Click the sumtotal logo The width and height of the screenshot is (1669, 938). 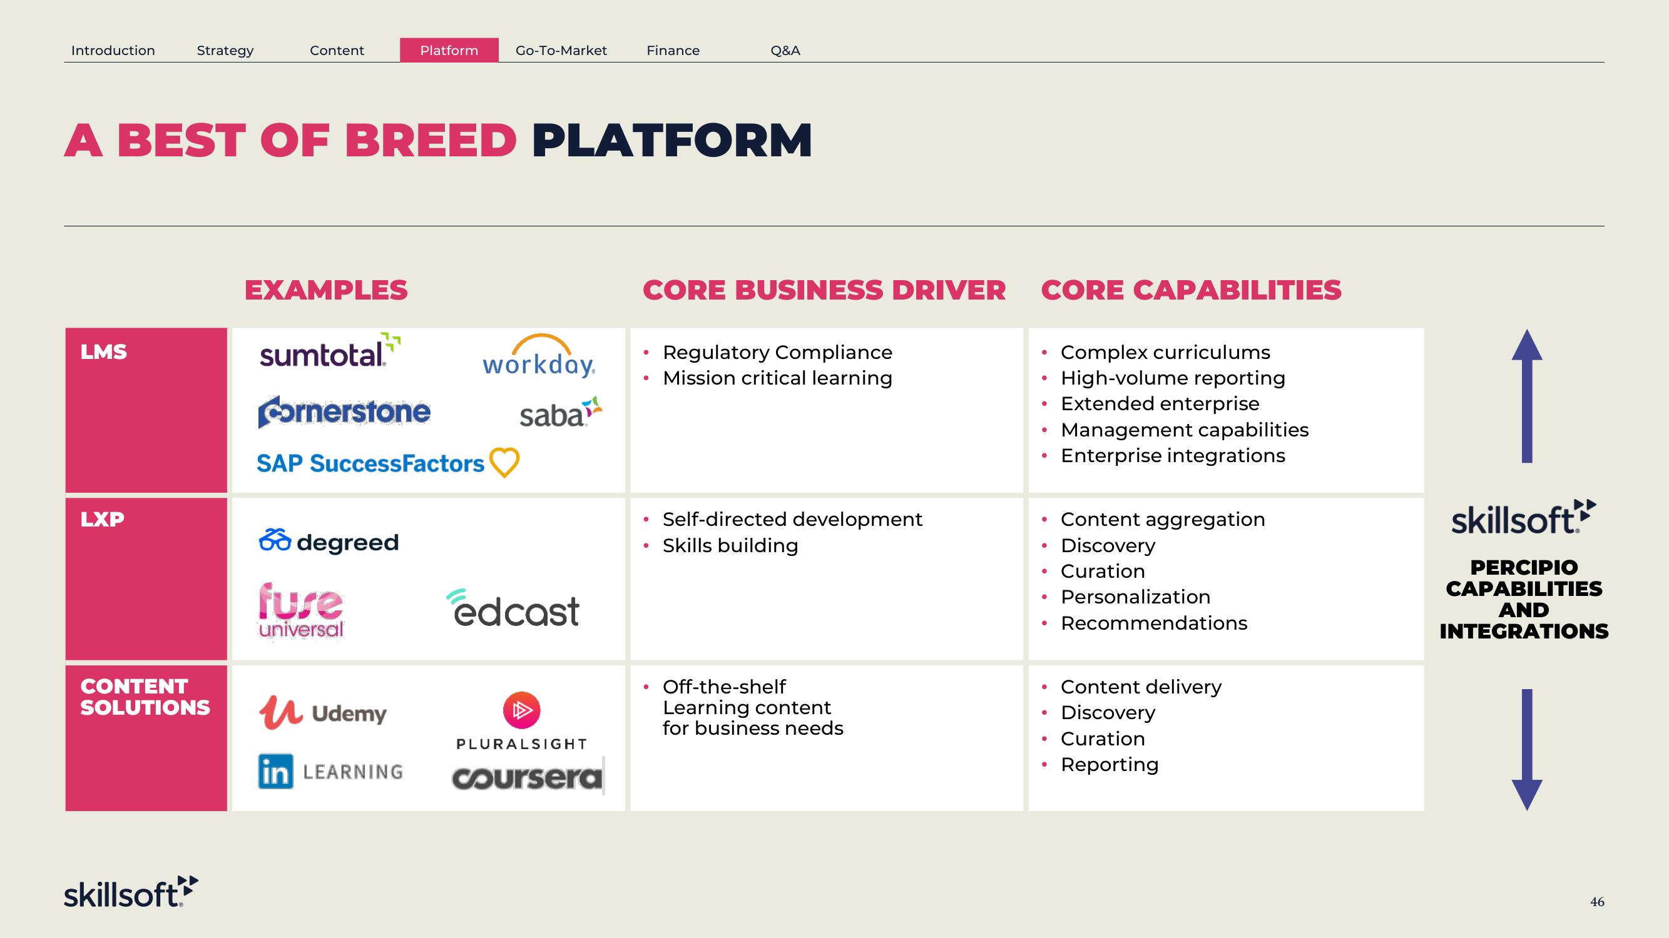click(x=330, y=351)
